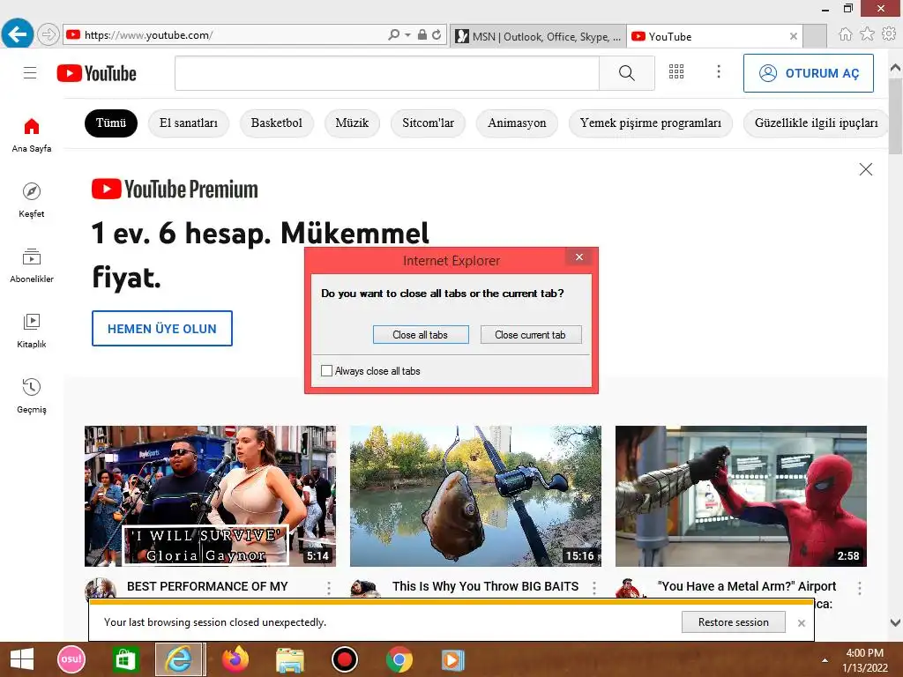Show hidden system tray icons arrow

point(825,660)
